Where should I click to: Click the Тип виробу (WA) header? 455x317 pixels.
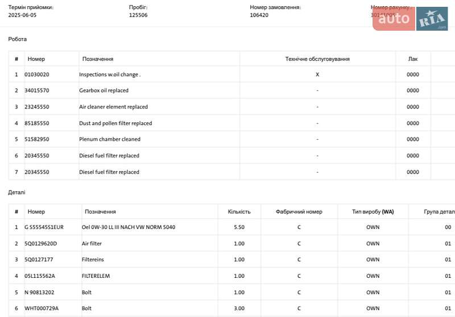(373, 212)
